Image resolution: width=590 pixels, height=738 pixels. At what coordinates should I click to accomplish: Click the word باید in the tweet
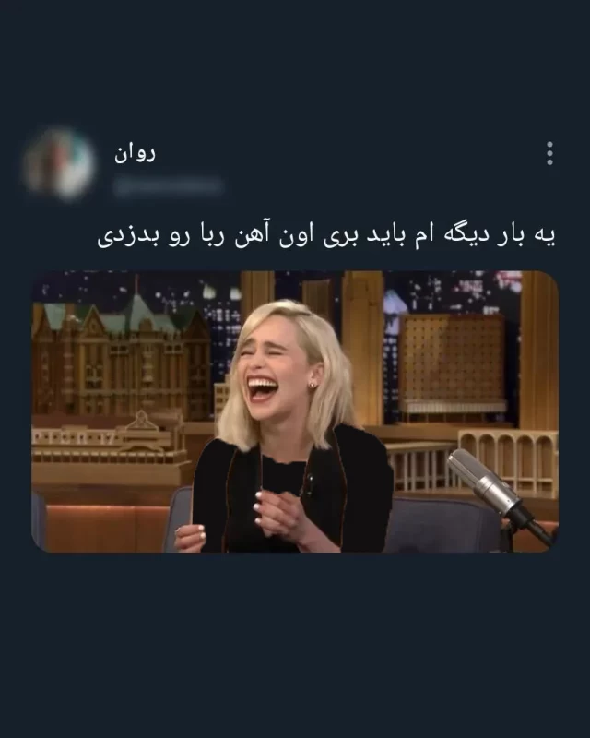pos(387,236)
